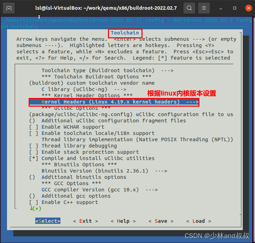Image resolution: width=255 pixels, height=243 pixels.
Task: Click the <Select> button
Action: click(x=48, y=221)
